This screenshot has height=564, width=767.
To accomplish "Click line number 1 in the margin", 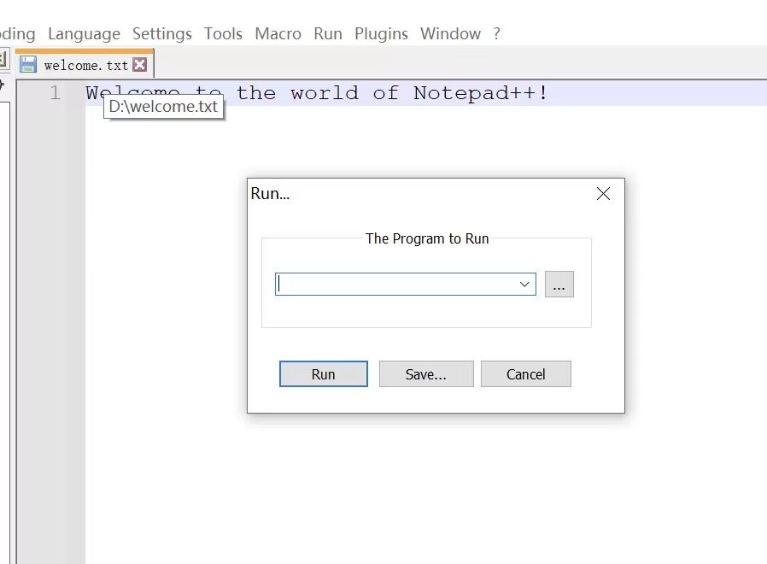I will coord(56,92).
